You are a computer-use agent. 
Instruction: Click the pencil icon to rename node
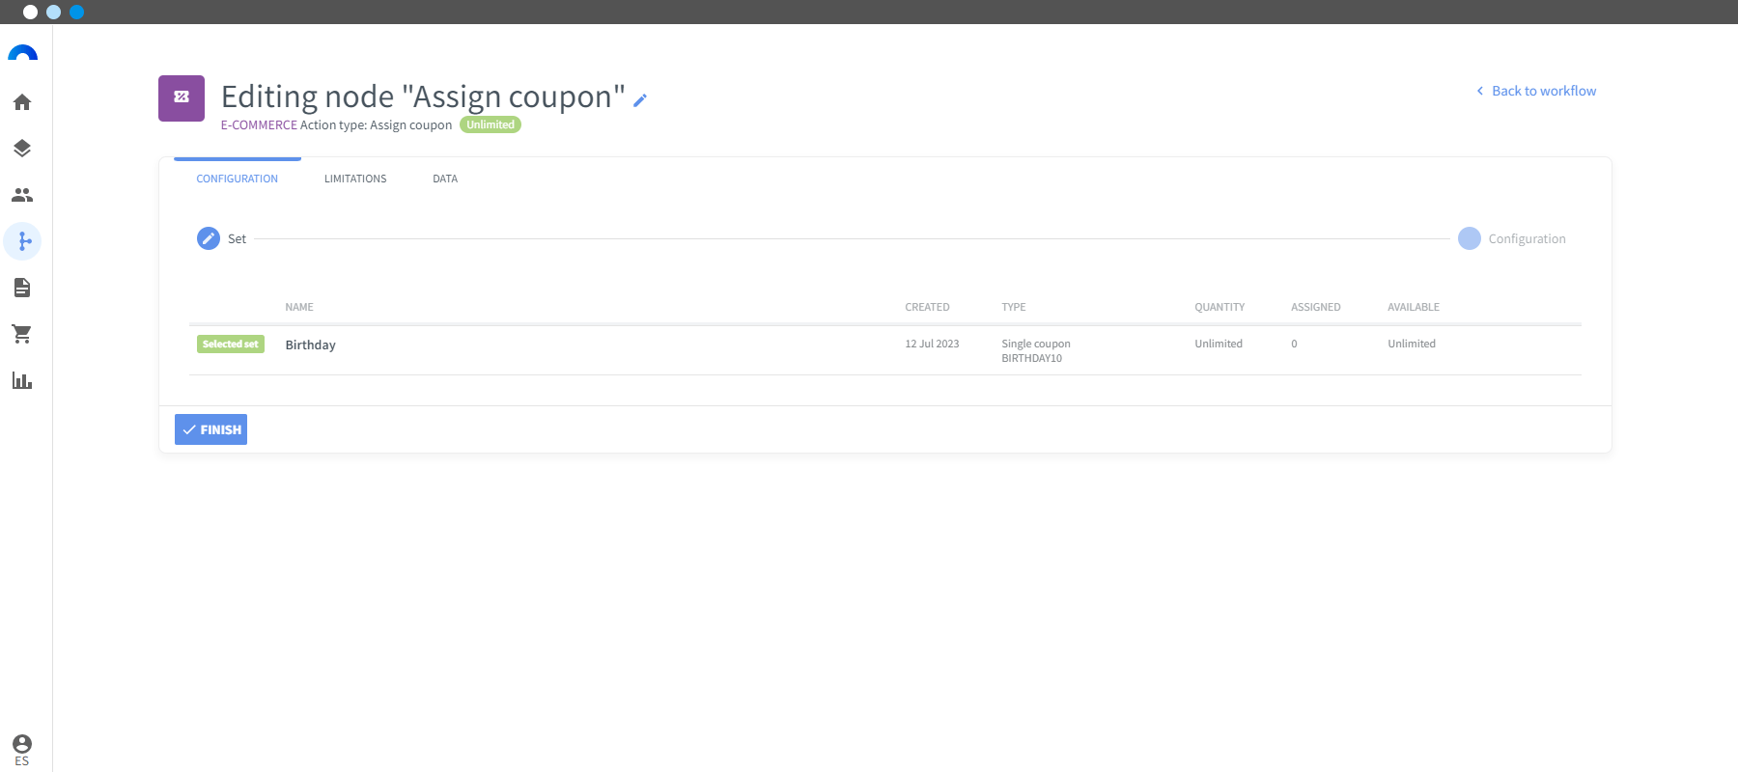(x=640, y=99)
